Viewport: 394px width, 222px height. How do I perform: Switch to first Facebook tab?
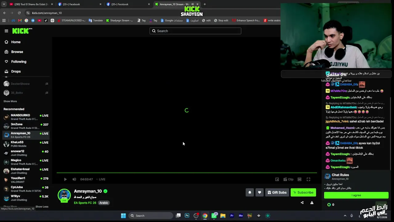pos(79,4)
